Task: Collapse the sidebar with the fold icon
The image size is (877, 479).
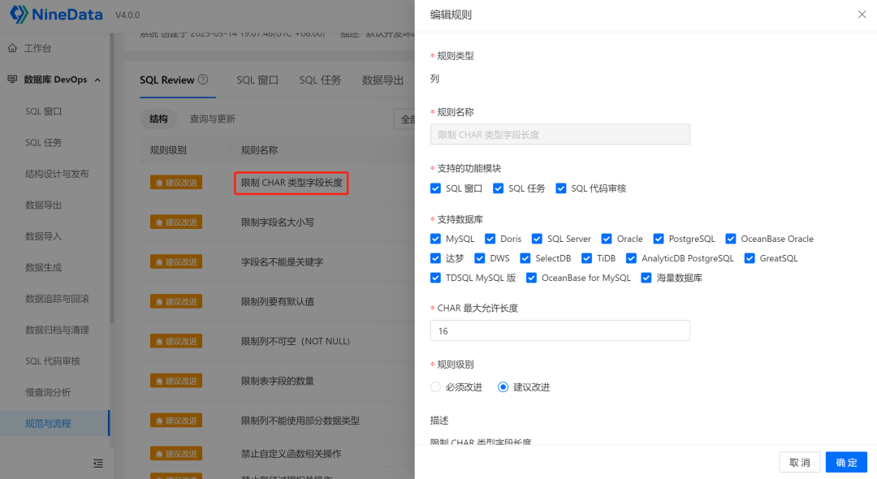Action: [x=98, y=464]
